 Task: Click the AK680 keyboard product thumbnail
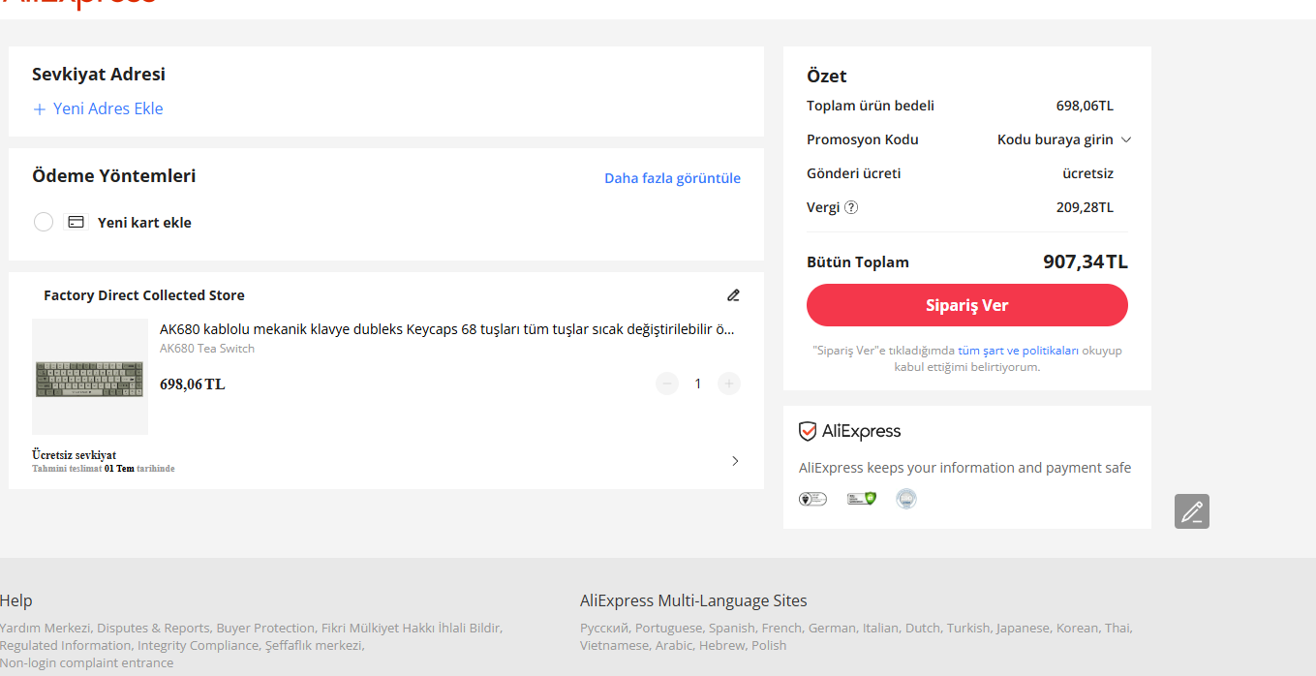pyautogui.click(x=90, y=377)
